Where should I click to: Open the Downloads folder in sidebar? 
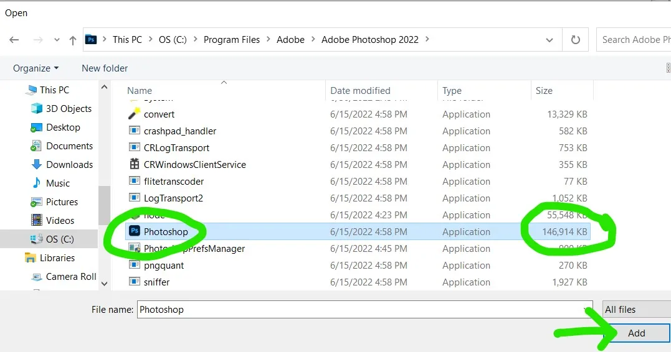(69, 165)
